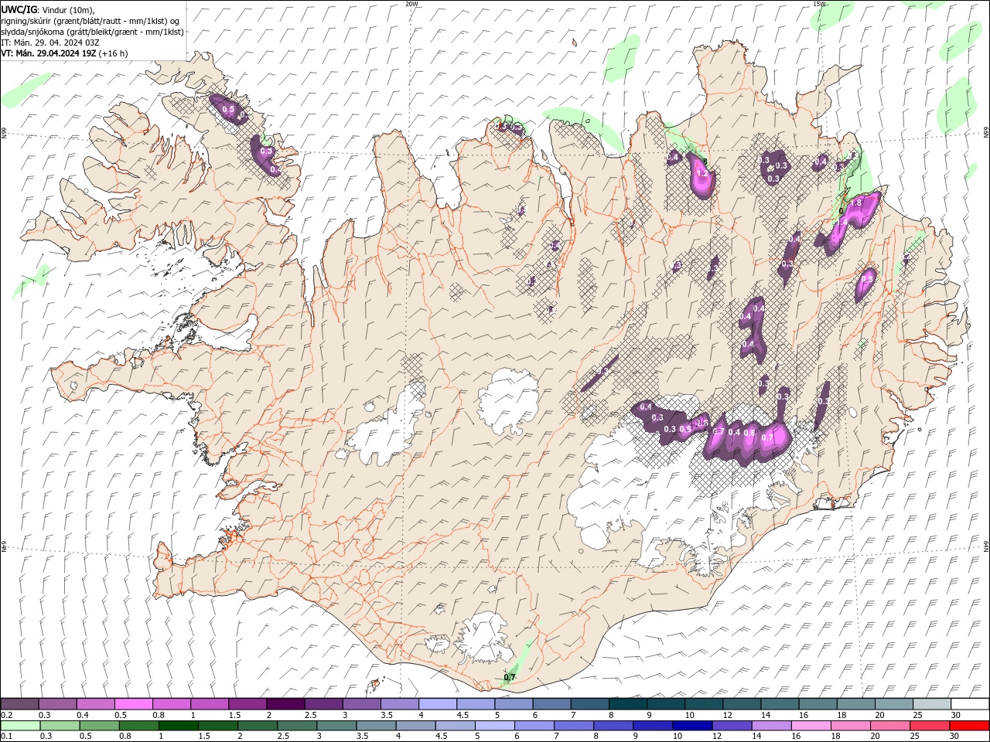
Task: Select the bright pink swatch at 0.5 in the top legend row
Action: click(133, 703)
